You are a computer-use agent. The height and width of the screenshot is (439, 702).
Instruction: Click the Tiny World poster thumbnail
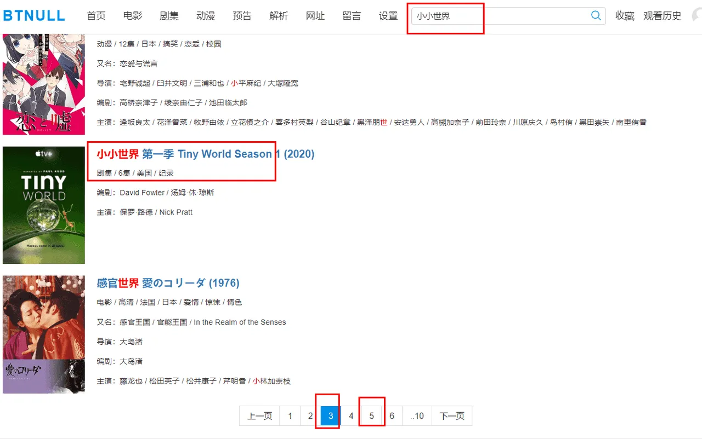[x=44, y=205]
